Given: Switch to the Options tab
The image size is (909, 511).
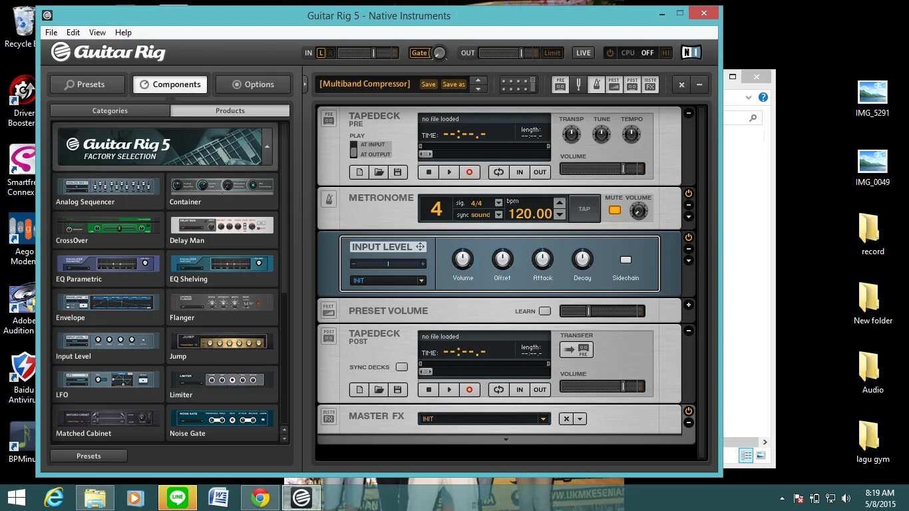Looking at the screenshot, I should [x=253, y=85].
